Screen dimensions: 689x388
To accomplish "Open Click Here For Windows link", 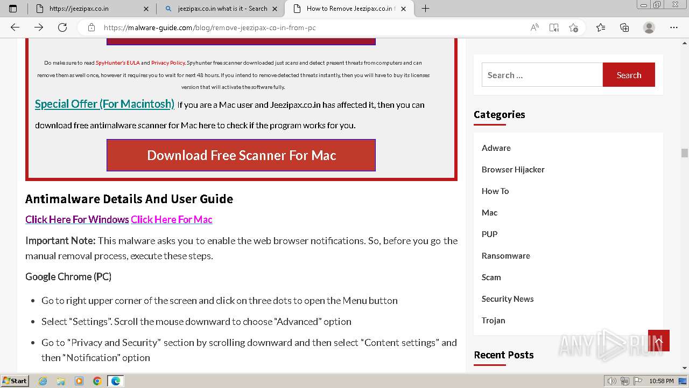I will coord(77,219).
